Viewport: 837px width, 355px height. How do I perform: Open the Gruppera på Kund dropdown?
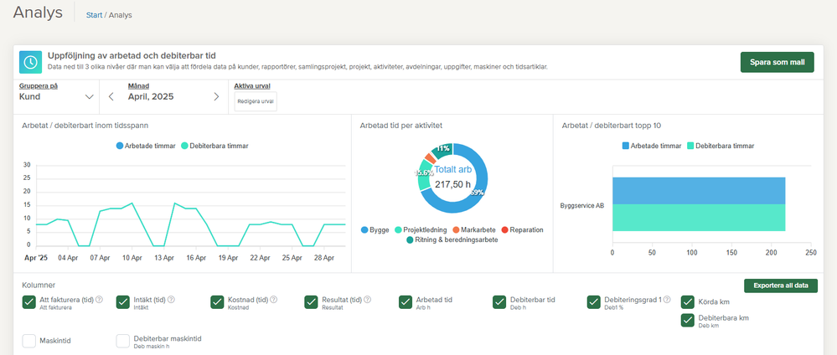pyautogui.click(x=56, y=96)
